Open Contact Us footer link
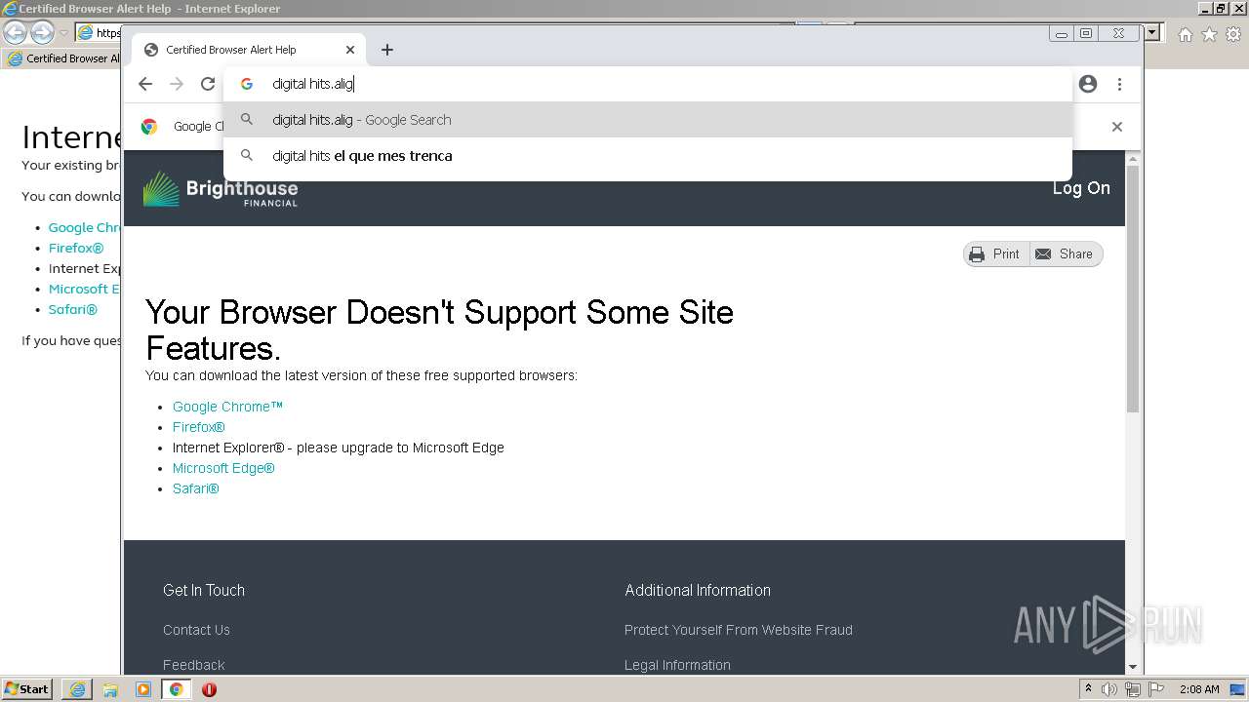The height and width of the screenshot is (702, 1249). tap(196, 630)
